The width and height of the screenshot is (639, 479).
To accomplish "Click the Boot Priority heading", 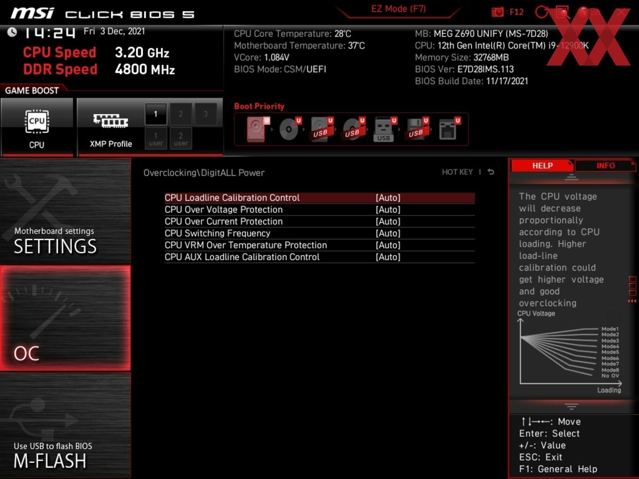I will 259,106.
